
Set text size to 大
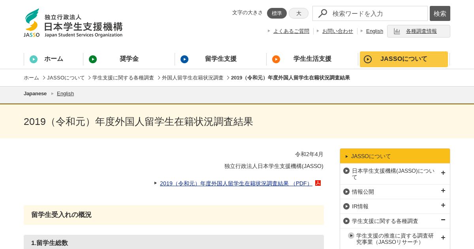[299, 13]
